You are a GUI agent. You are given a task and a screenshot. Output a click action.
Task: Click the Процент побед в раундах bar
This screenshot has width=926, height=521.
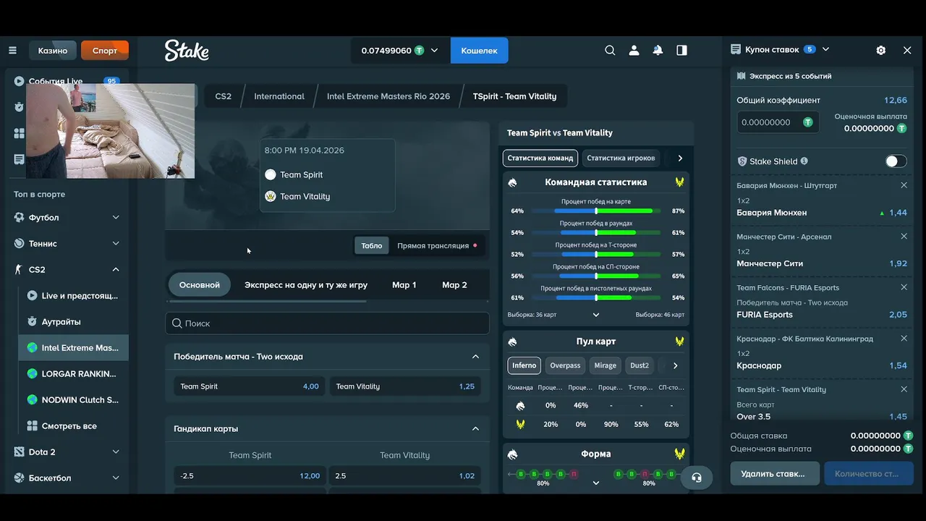(x=596, y=233)
